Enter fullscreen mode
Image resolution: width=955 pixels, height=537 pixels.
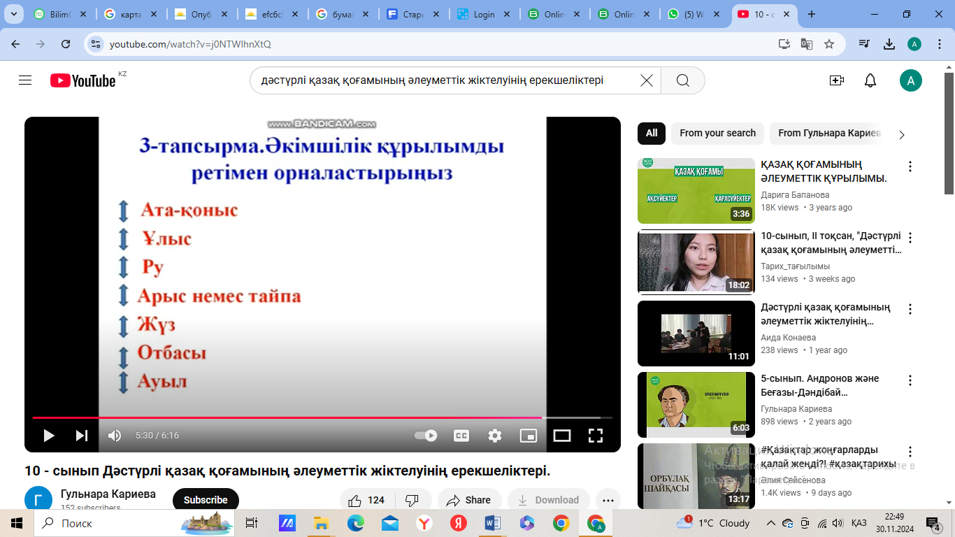pos(596,436)
